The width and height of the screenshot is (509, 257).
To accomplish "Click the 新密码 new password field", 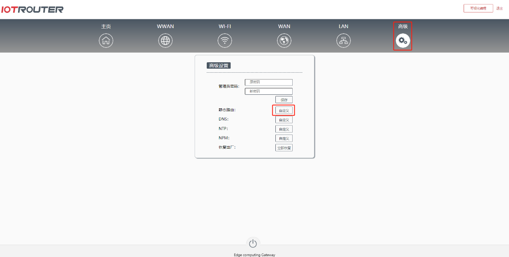I will 268,91.
